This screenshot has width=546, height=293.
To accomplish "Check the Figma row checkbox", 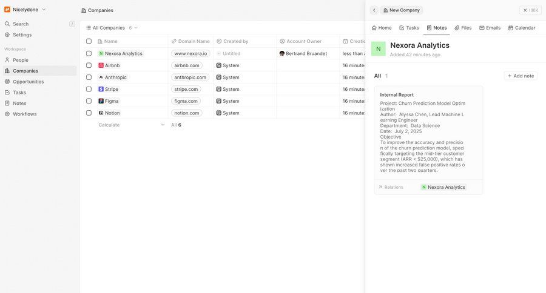I will 89,101.
